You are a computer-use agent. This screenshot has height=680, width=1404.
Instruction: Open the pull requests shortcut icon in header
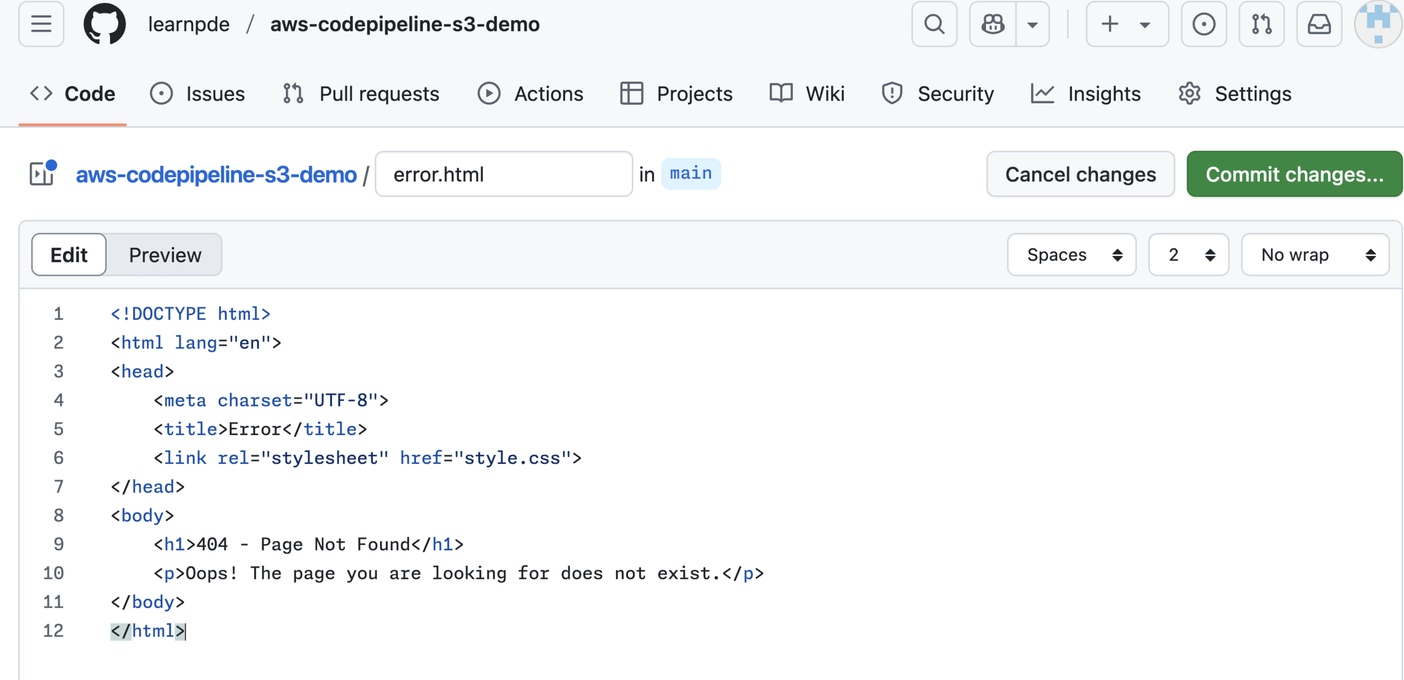(x=1261, y=24)
